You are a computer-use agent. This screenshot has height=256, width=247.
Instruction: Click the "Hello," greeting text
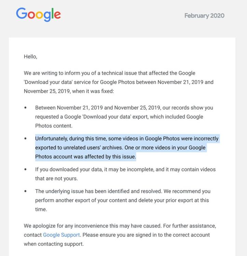point(30,57)
